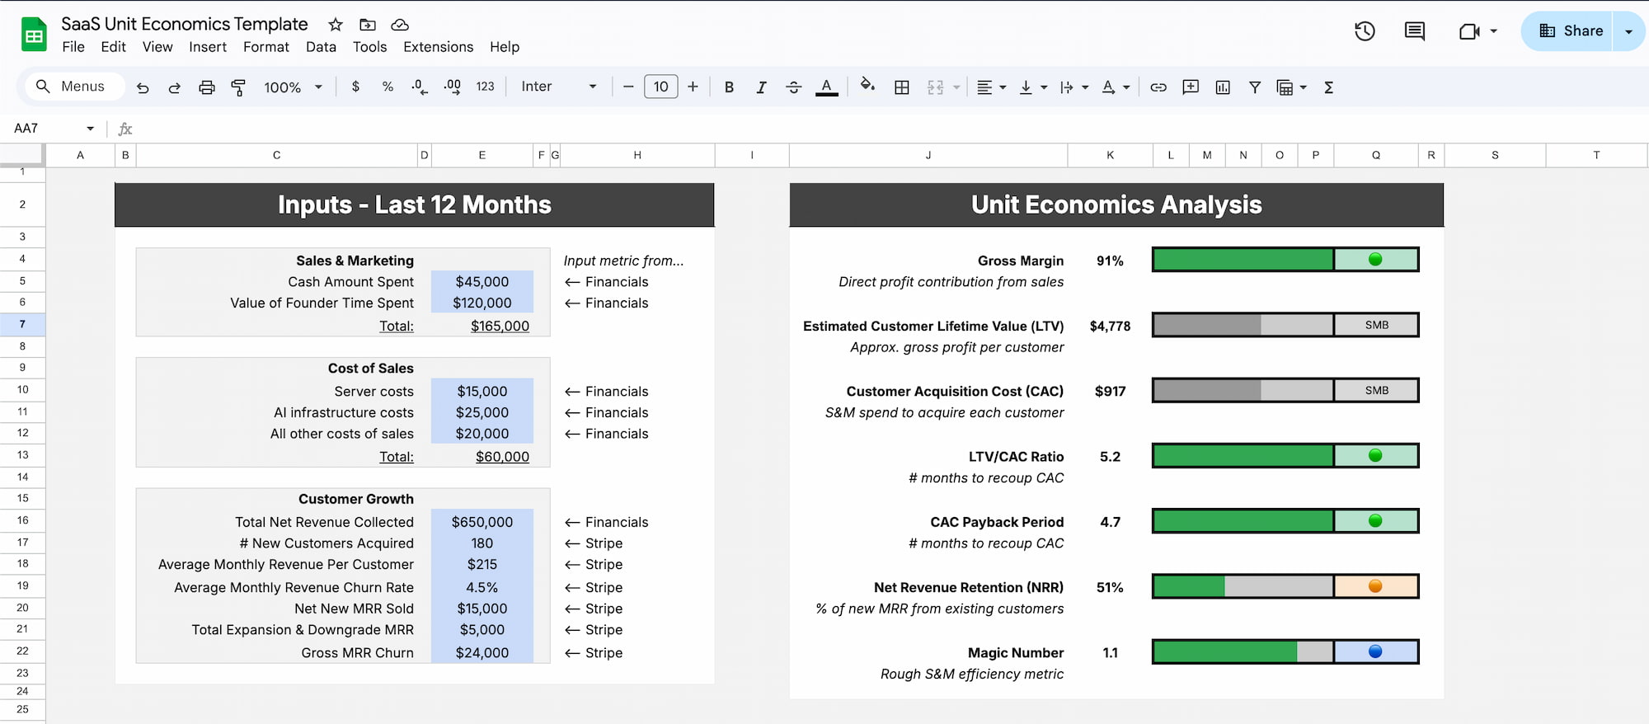The height and width of the screenshot is (724, 1649).
Task: Select the churn rate 4.5% cell
Action: pos(482,587)
